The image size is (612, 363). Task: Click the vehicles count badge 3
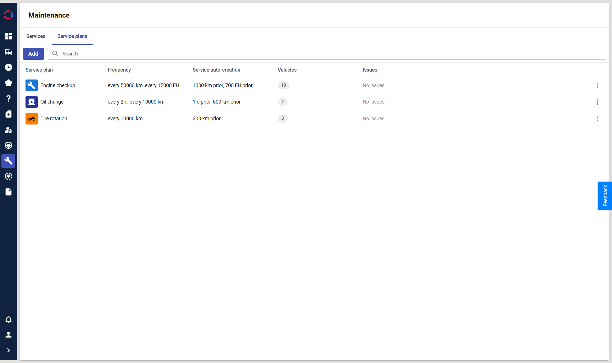[x=282, y=118]
